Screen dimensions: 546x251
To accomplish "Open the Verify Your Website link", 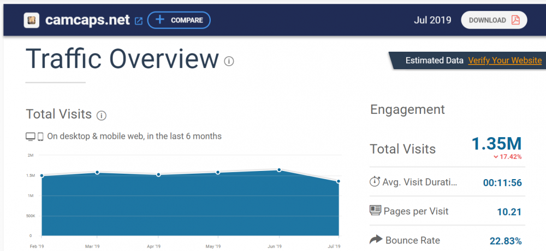I will pos(505,60).
